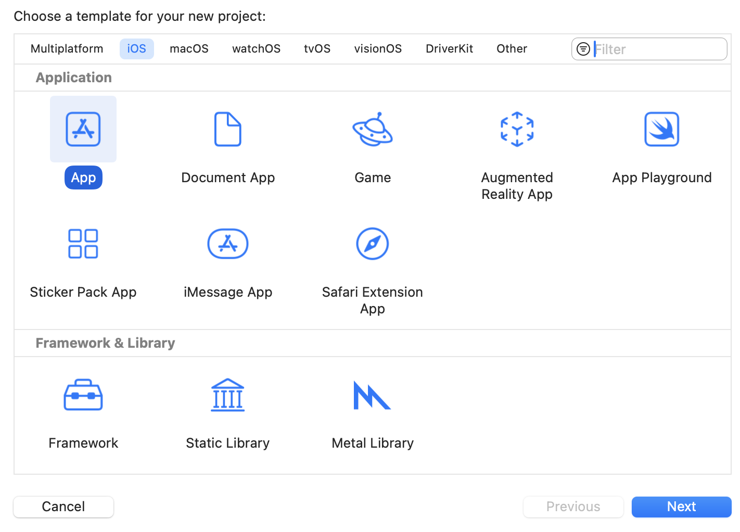Click the "Sticker Pack App" label
This screenshot has height=532, width=740.
coord(83,292)
